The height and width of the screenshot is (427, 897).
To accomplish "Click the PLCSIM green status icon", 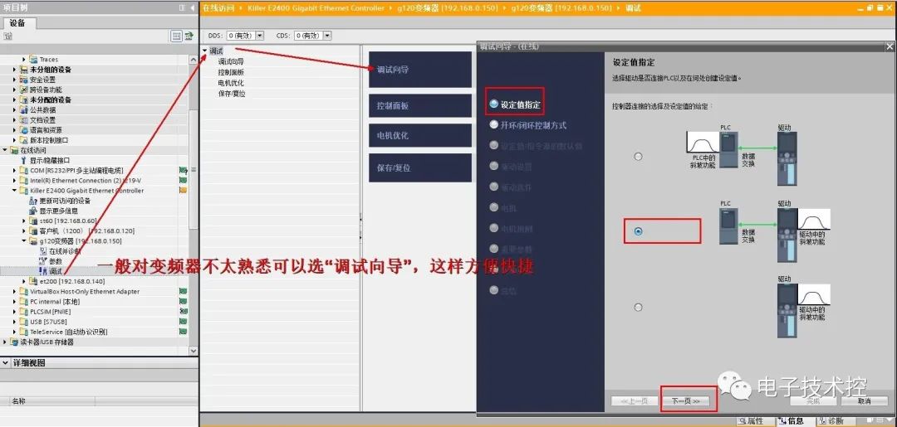I will pos(183,312).
